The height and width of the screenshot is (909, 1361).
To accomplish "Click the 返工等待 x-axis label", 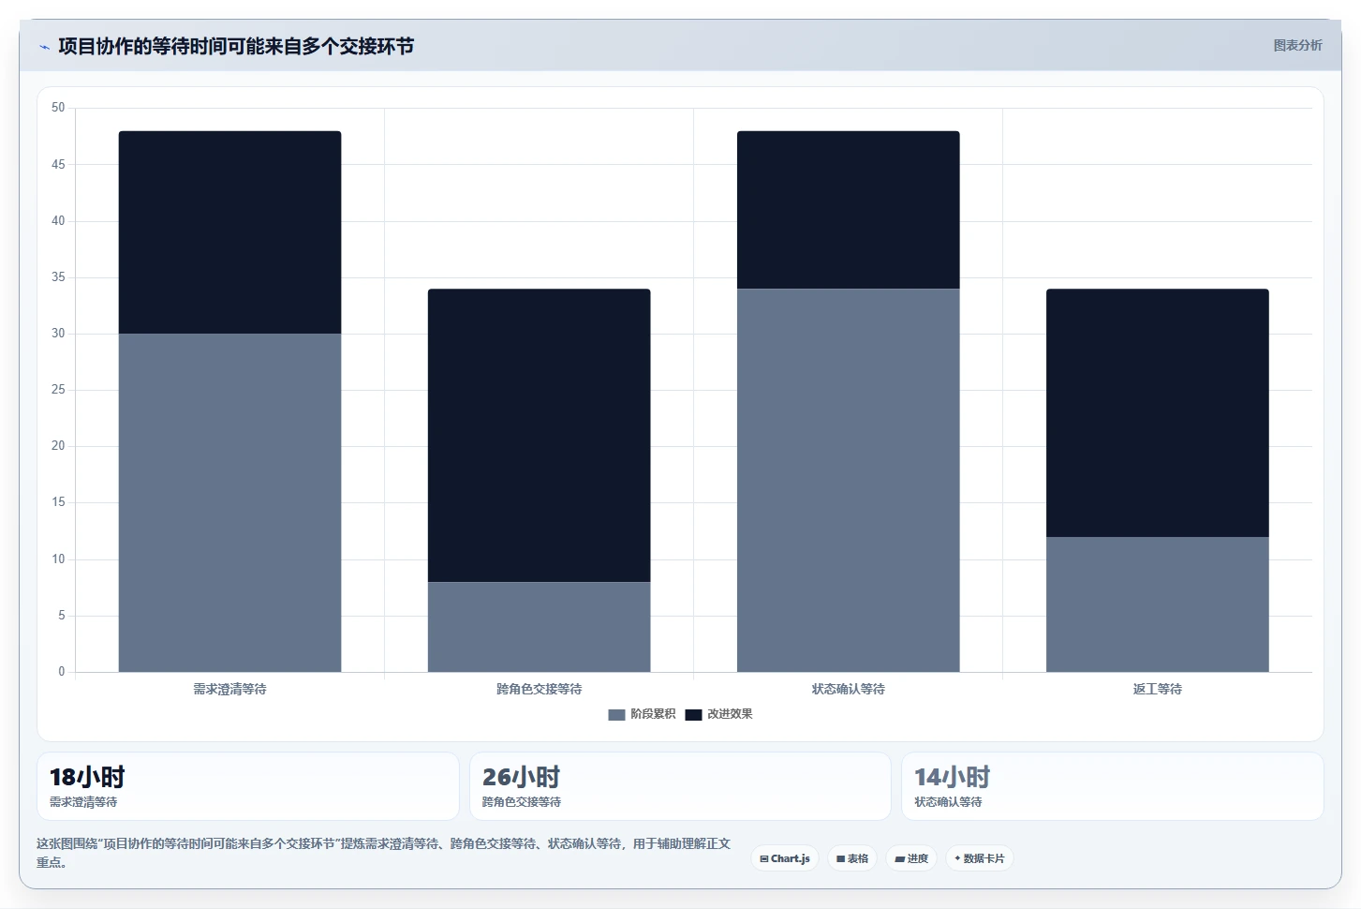I will (1157, 689).
